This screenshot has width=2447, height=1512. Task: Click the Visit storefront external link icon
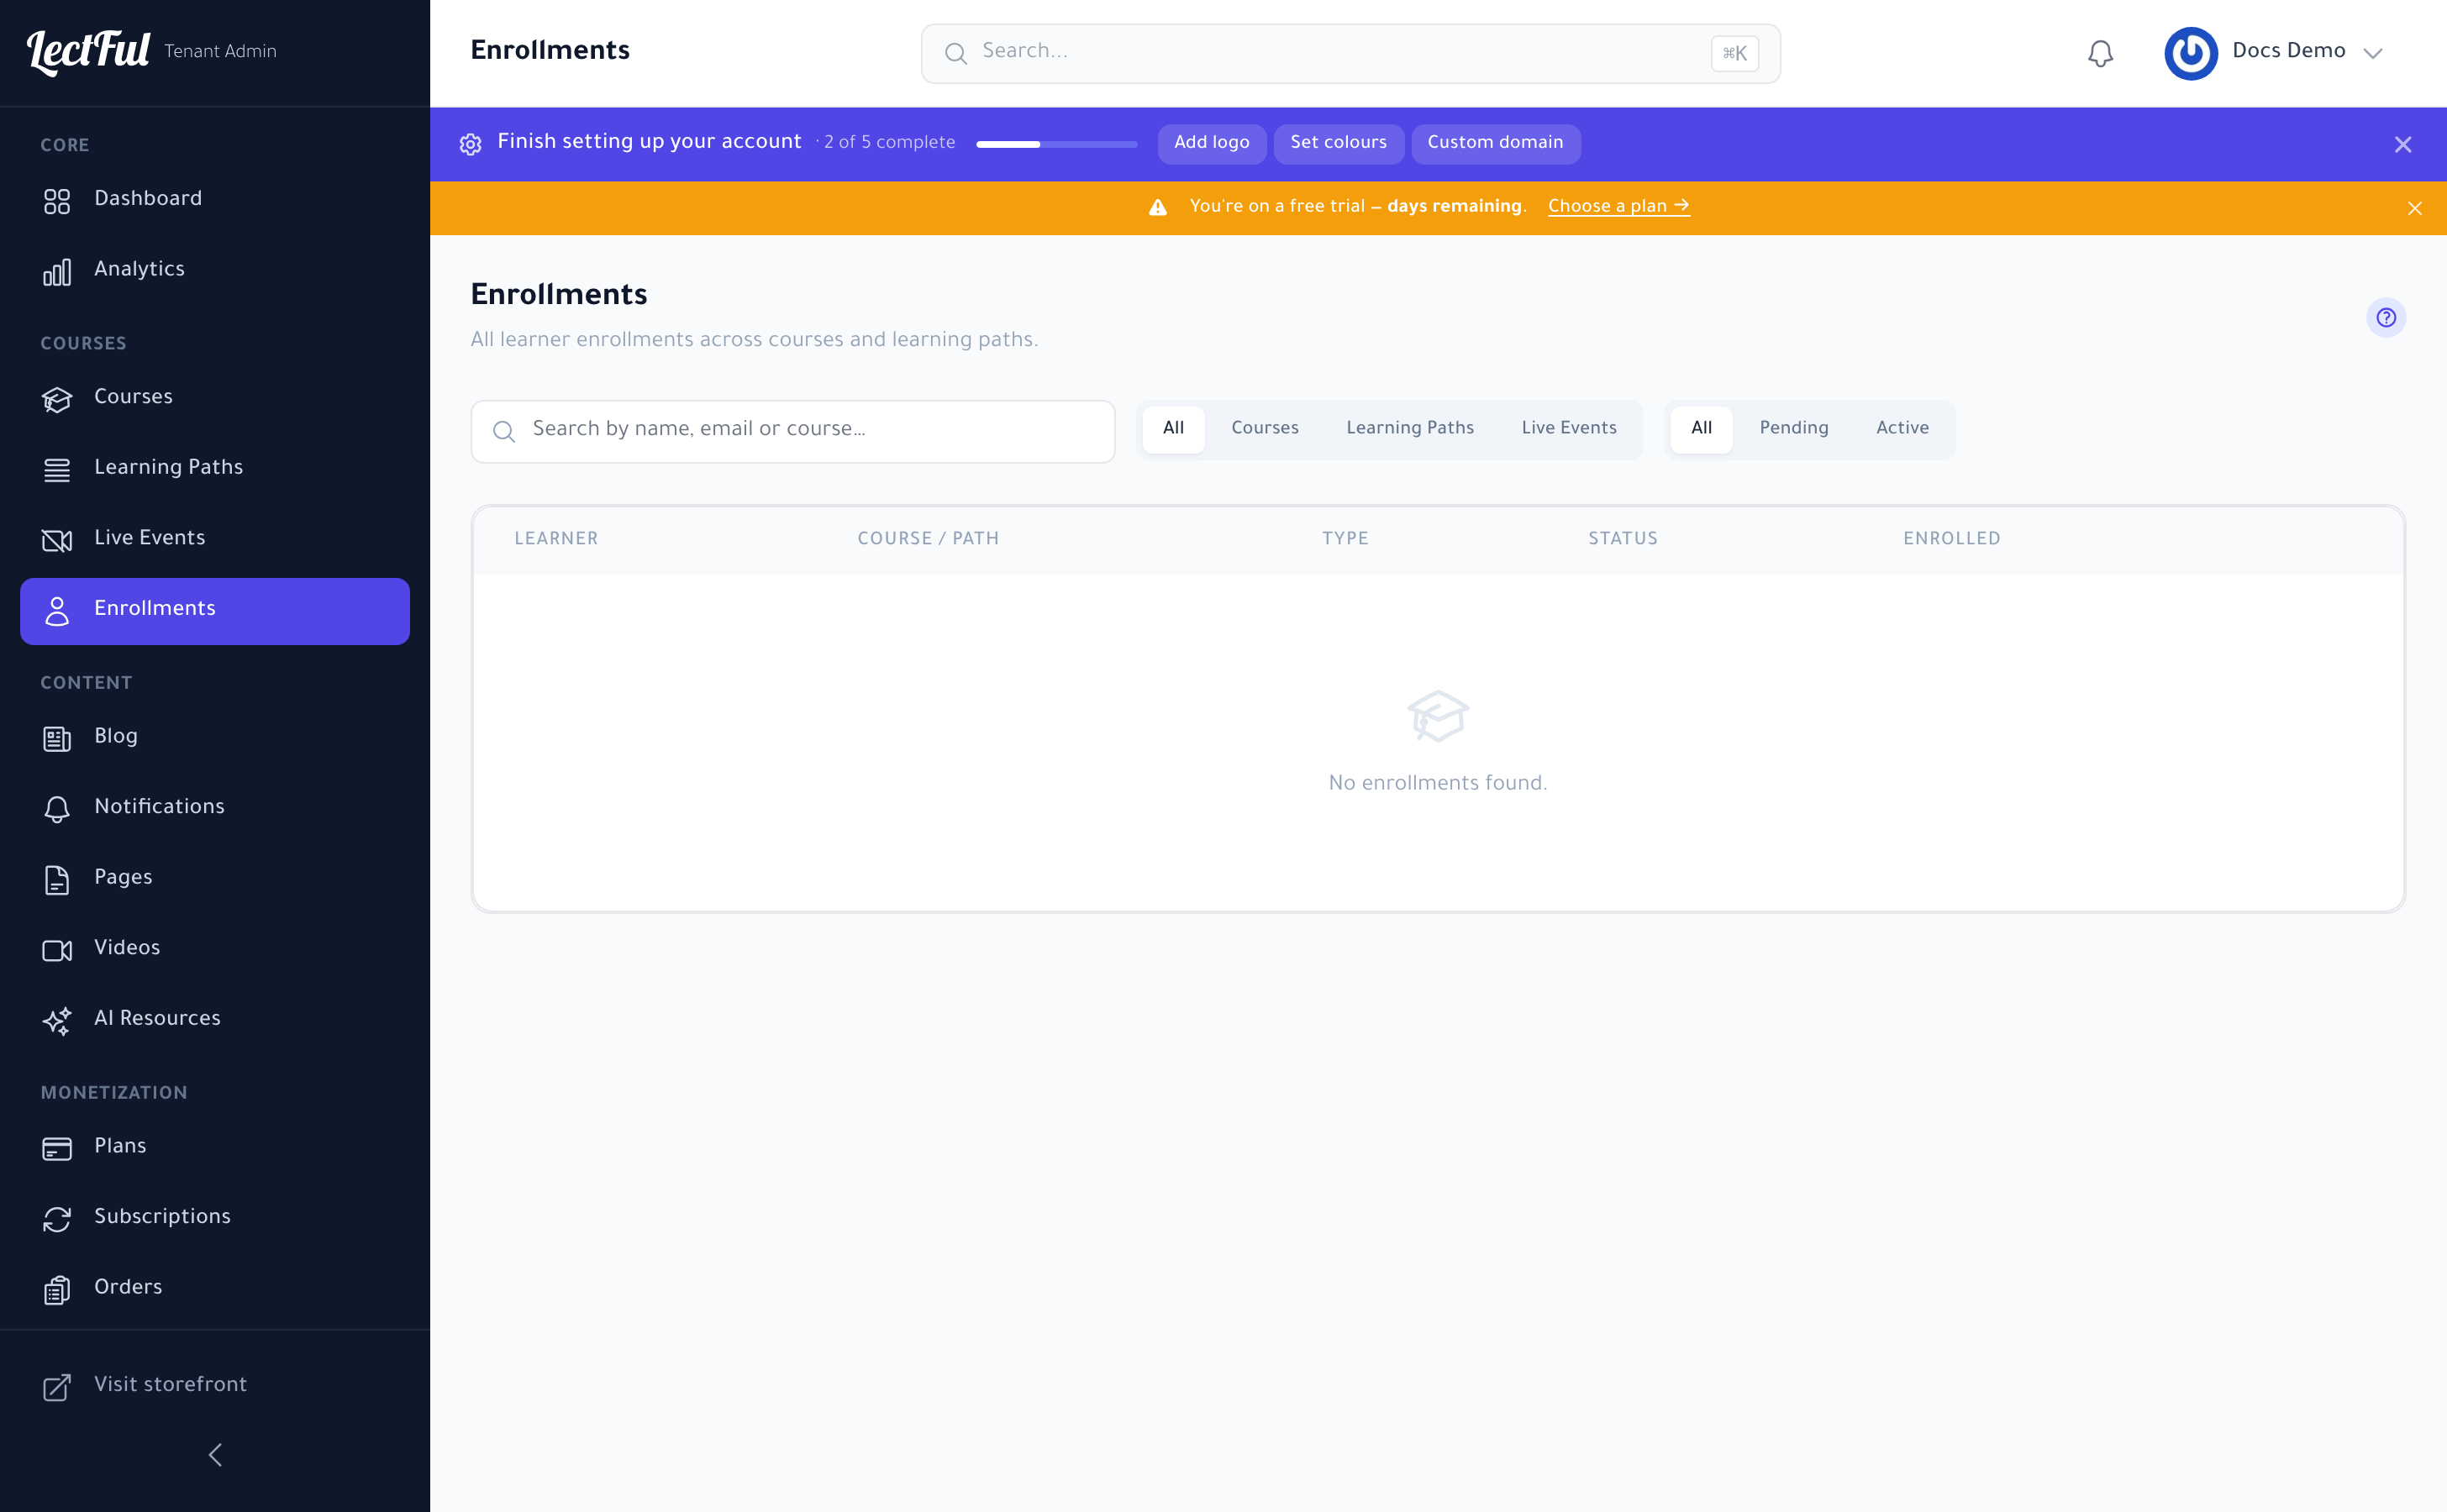[57, 1387]
